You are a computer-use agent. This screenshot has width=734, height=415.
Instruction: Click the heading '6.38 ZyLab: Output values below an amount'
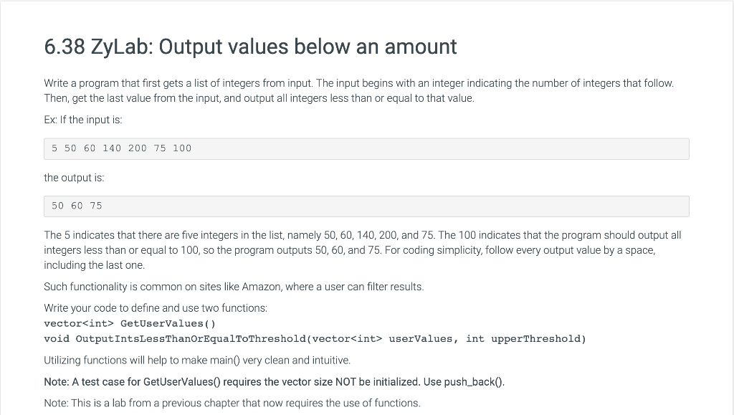click(x=250, y=47)
